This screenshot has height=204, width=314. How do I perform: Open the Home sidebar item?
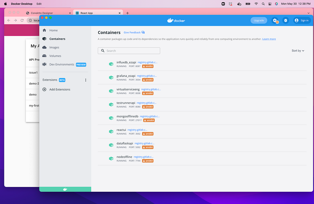tap(53, 30)
